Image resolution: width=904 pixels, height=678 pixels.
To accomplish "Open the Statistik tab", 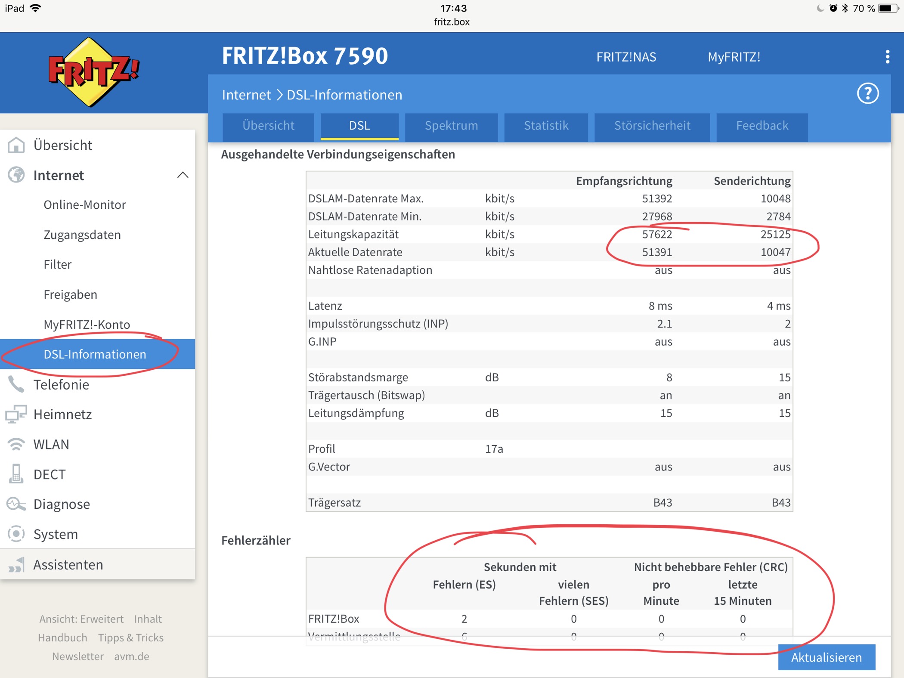I will pyautogui.click(x=545, y=126).
